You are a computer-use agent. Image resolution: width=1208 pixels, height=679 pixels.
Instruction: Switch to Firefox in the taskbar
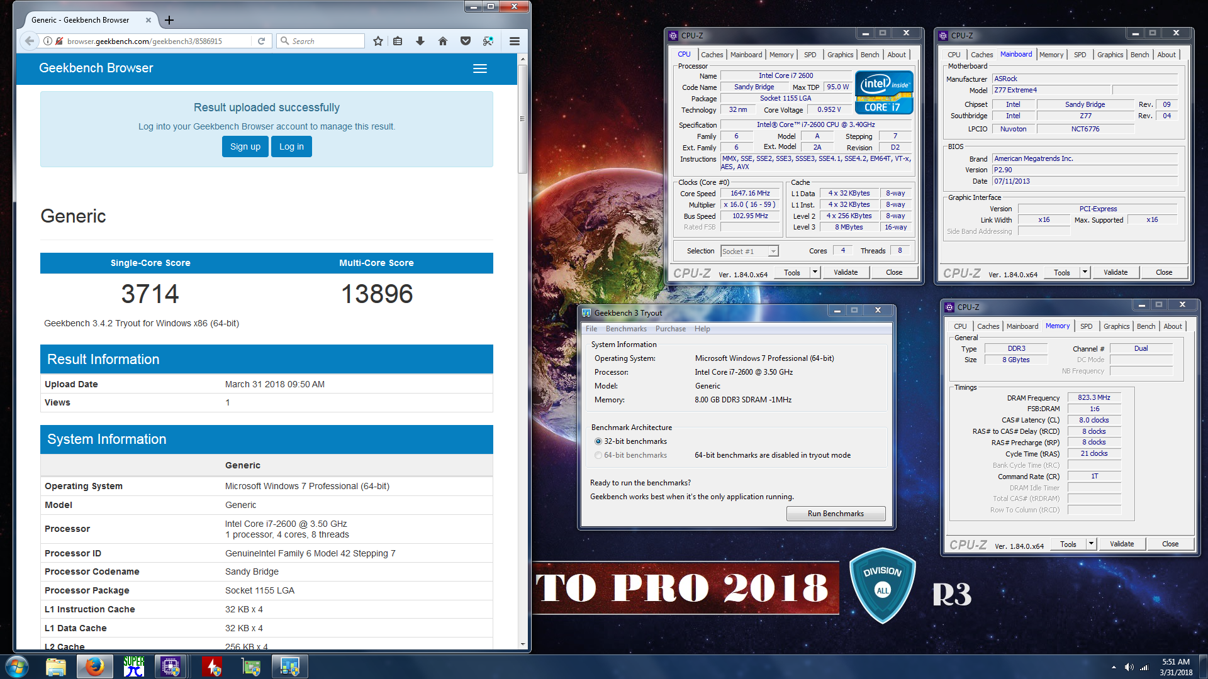point(95,666)
